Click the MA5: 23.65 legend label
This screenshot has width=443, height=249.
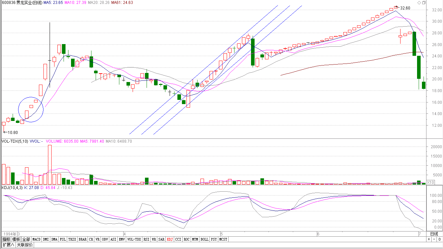click(53, 3)
